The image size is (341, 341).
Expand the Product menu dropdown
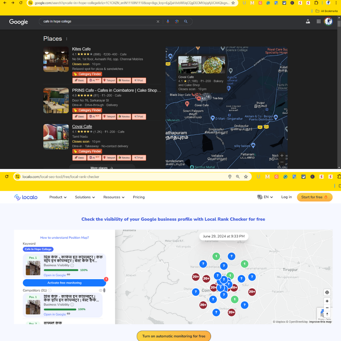point(58,197)
